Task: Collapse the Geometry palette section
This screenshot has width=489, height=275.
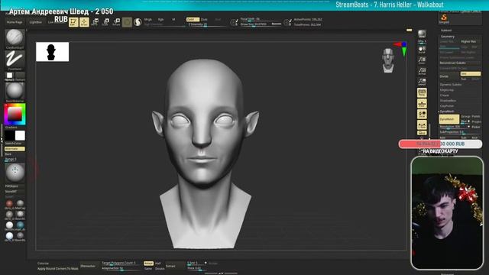Action: pos(448,37)
